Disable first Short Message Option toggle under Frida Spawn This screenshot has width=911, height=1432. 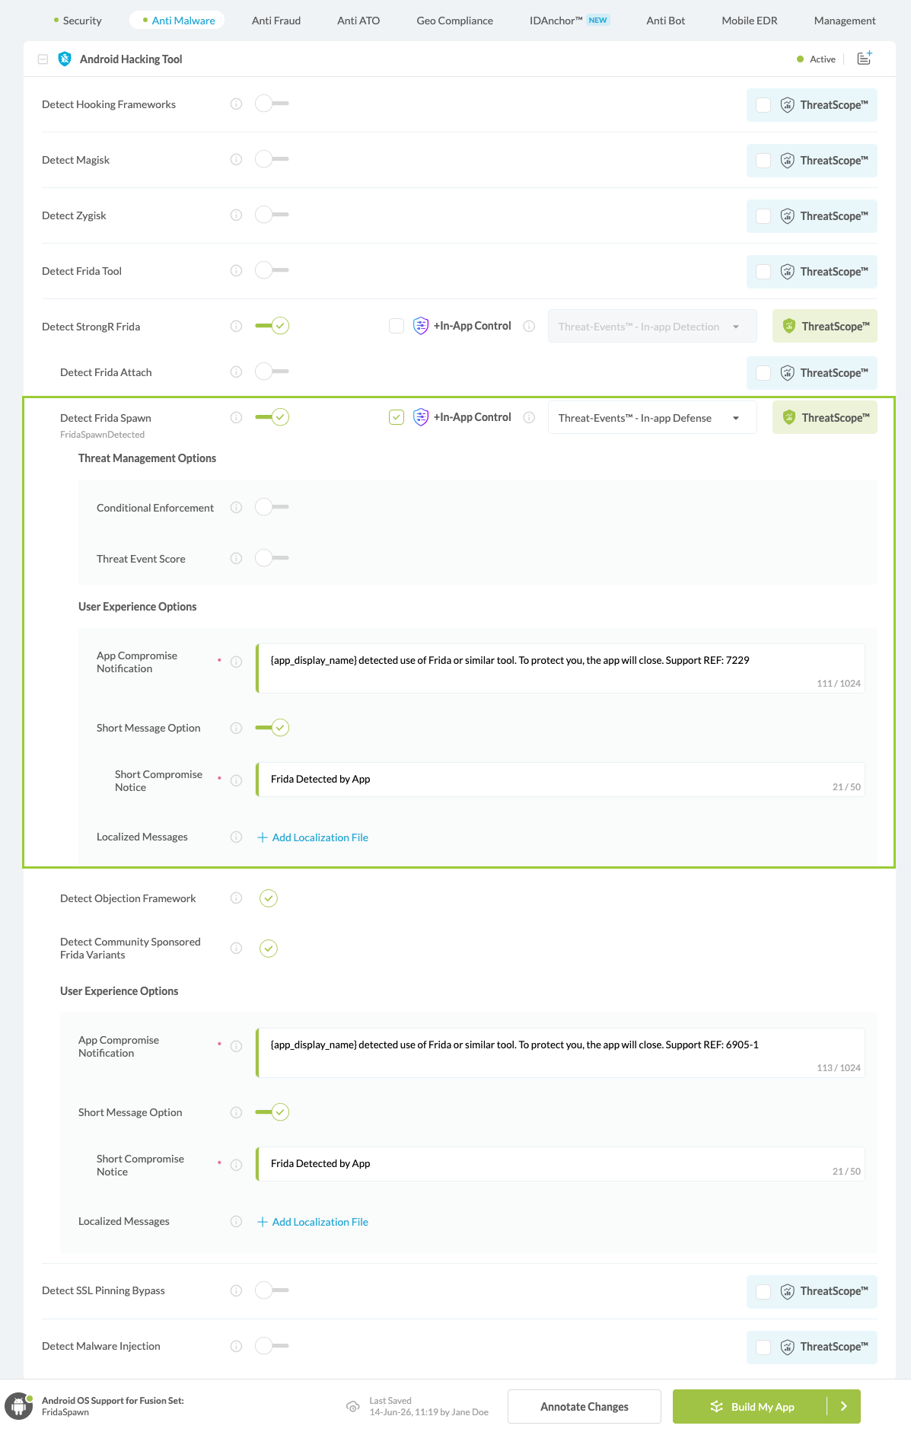[272, 728]
